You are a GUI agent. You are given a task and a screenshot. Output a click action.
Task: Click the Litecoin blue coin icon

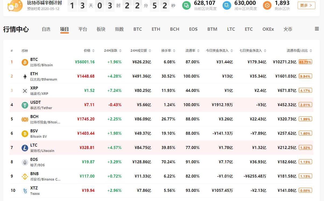coord(25,148)
